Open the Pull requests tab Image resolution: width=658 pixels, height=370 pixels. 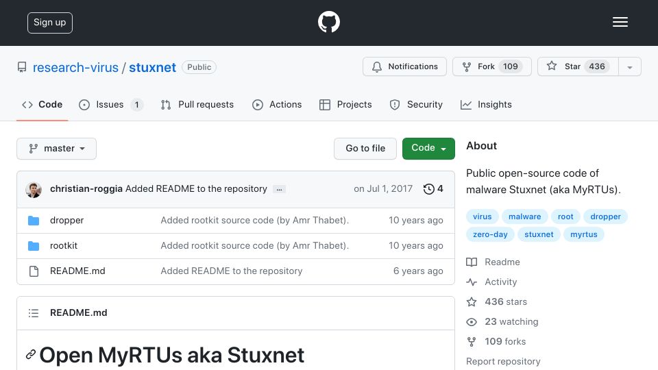pos(197,104)
